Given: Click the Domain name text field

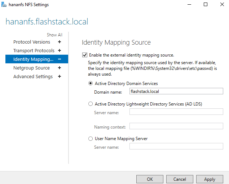Looking at the screenshot, I should (176, 91).
